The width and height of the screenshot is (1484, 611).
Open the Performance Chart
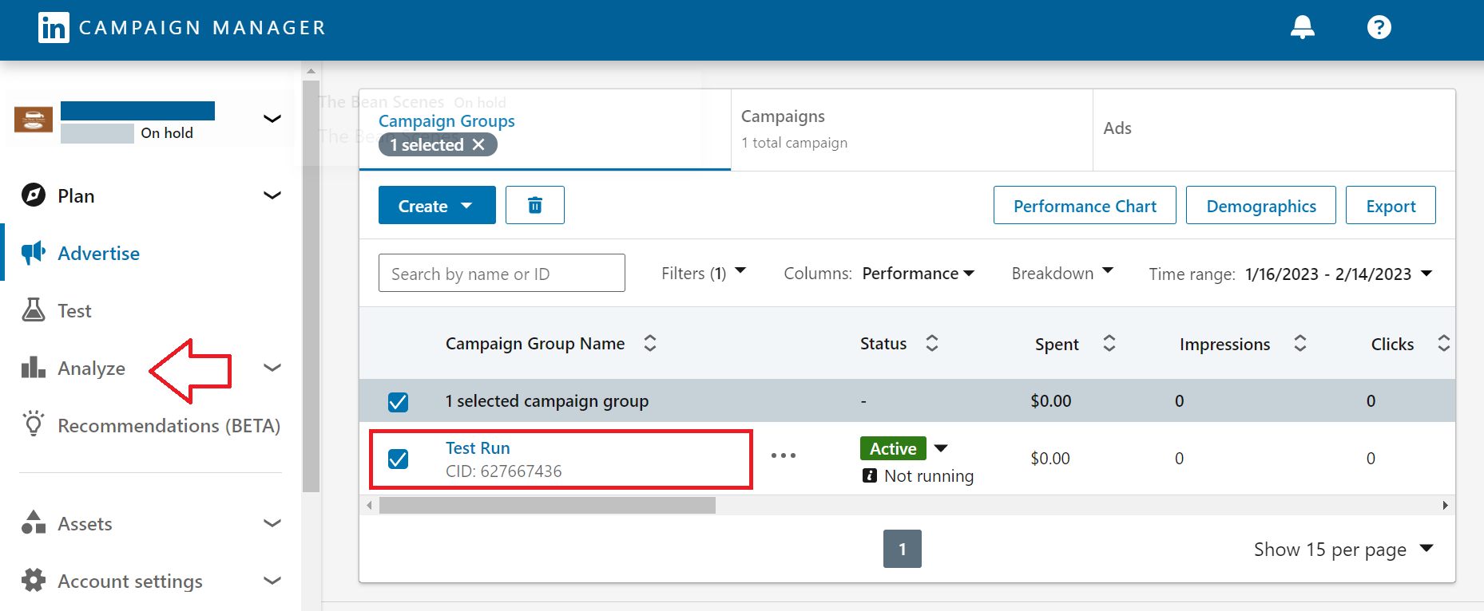coord(1085,205)
